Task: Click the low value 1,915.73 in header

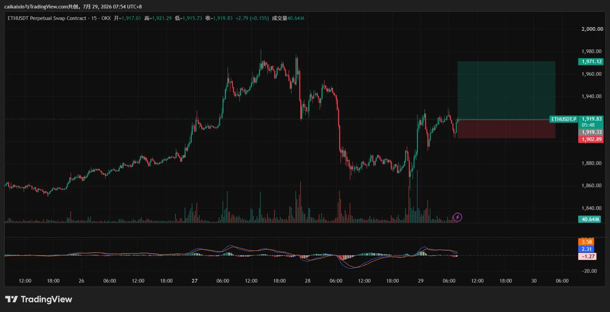Action: 192,18
